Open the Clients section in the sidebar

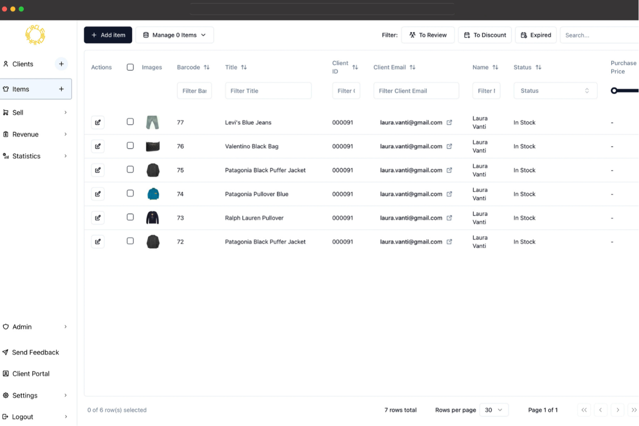coord(22,64)
